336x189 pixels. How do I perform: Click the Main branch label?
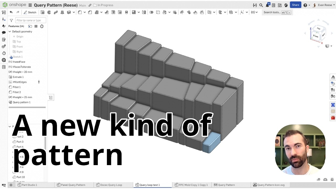82,5
